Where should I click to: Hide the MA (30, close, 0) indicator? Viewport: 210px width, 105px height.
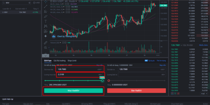67,9
